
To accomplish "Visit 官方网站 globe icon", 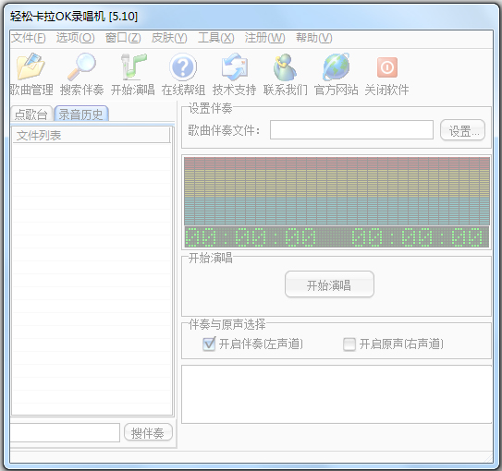I will 336,67.
